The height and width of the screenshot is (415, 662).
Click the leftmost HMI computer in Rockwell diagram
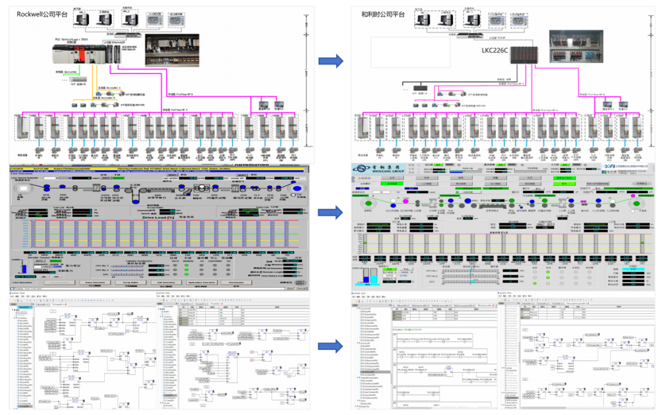point(80,19)
